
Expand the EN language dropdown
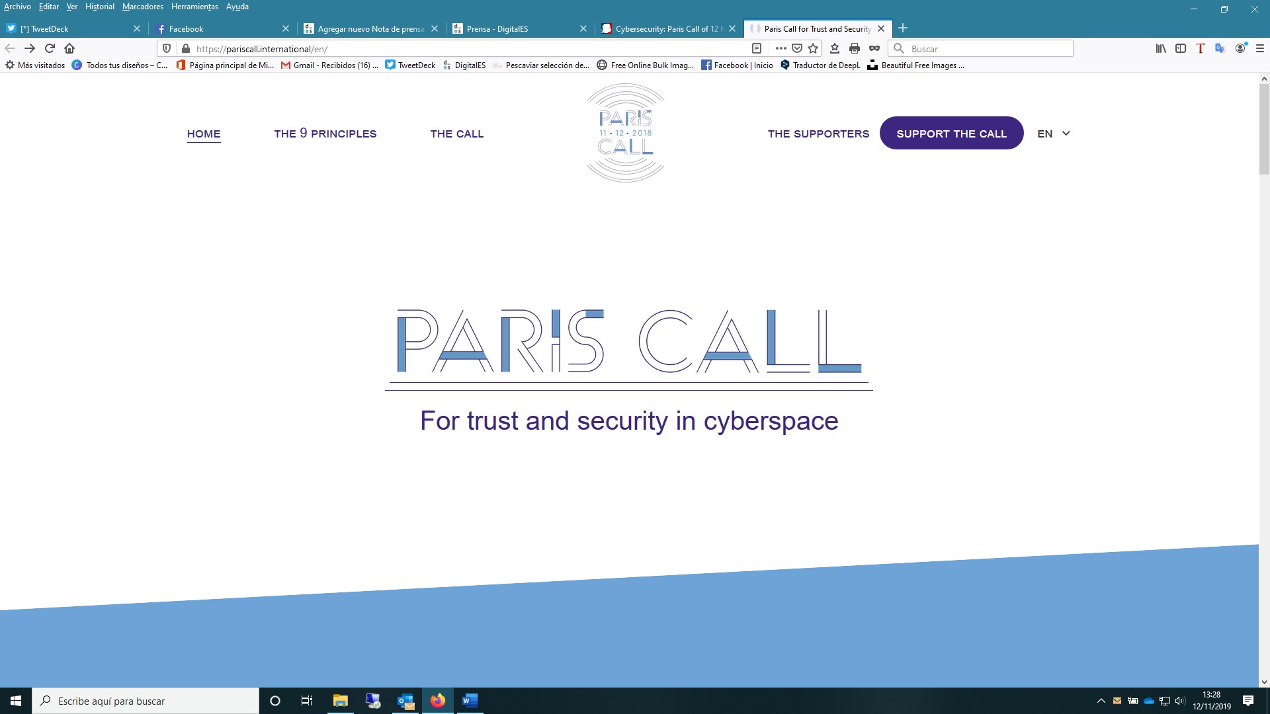pos(1054,134)
